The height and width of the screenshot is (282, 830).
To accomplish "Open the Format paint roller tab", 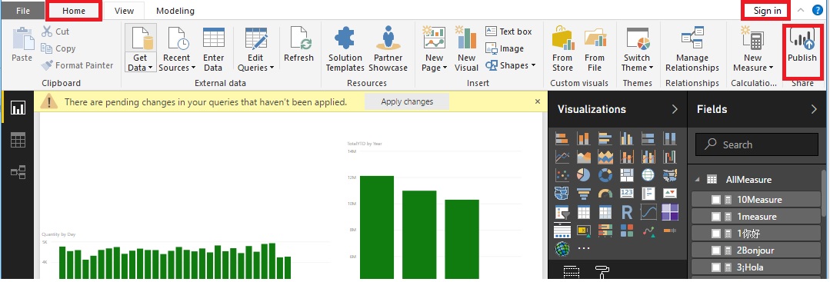I will 602,273.
